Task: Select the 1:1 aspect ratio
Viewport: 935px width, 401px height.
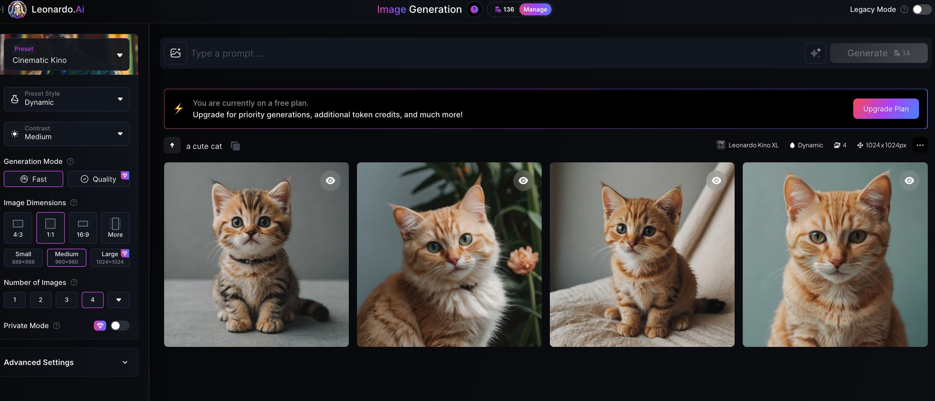Action: click(x=50, y=227)
